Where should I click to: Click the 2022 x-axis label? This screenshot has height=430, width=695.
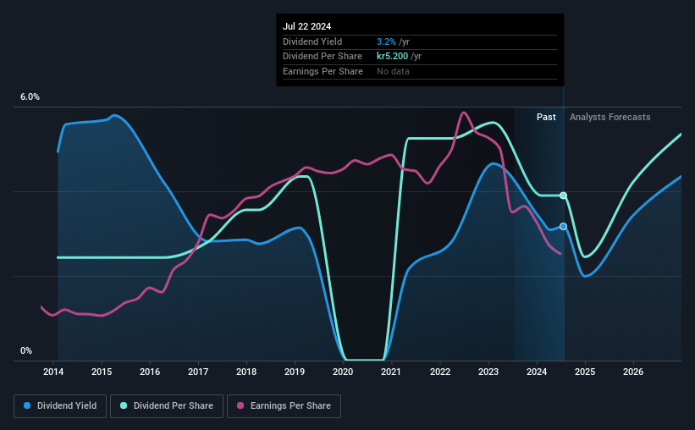click(440, 372)
